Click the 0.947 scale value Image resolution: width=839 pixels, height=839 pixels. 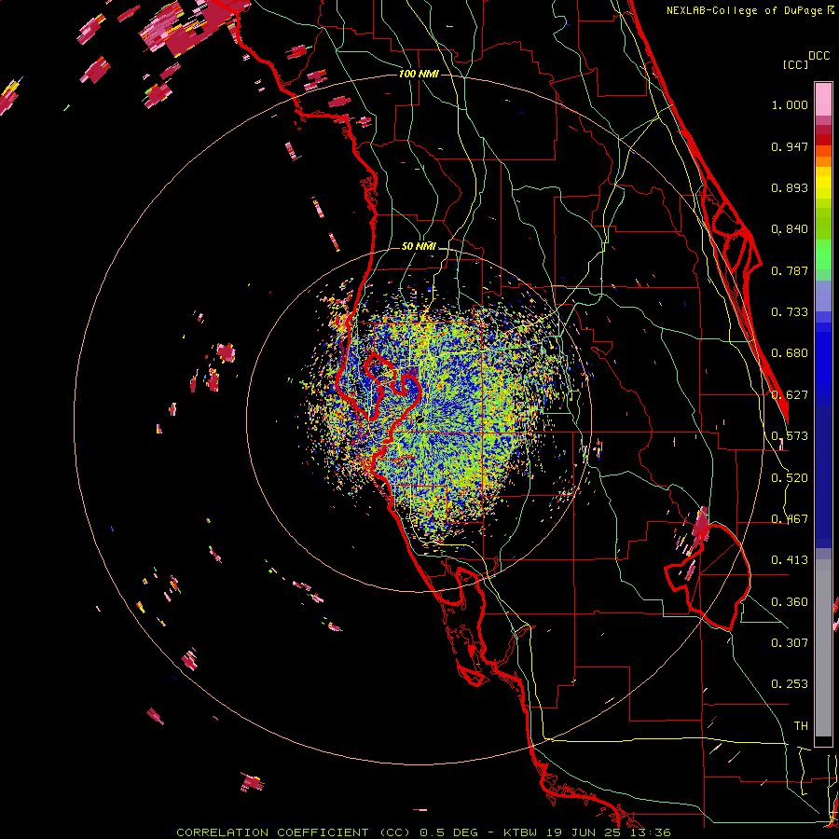[790, 146]
